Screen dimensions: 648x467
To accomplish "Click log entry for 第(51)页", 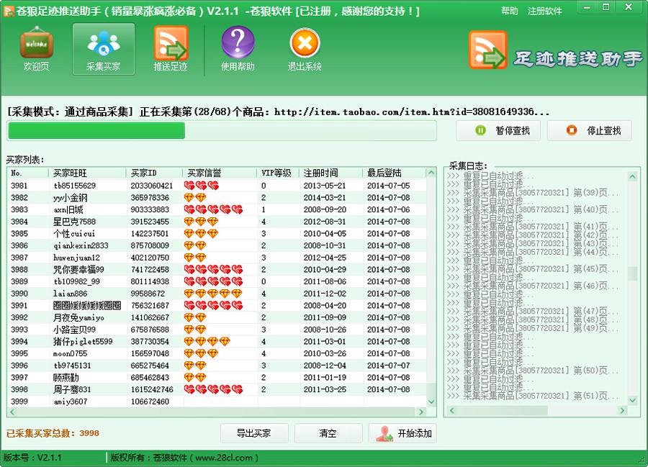I will tap(533, 396).
